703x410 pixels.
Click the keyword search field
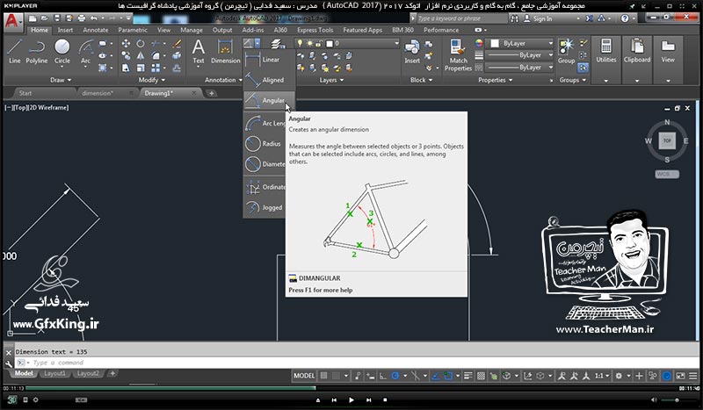(462, 18)
